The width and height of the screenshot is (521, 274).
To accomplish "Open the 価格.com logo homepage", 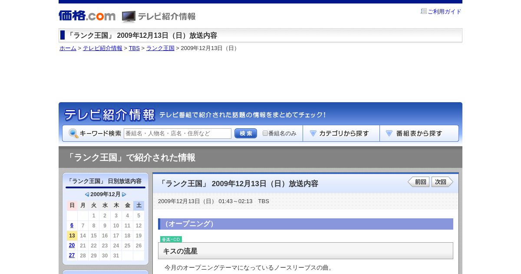I will point(87,16).
